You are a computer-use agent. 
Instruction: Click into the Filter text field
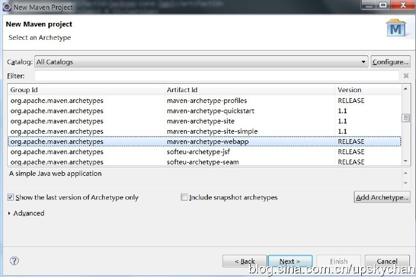(216, 76)
